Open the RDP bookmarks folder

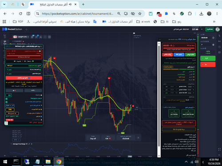(18, 22)
